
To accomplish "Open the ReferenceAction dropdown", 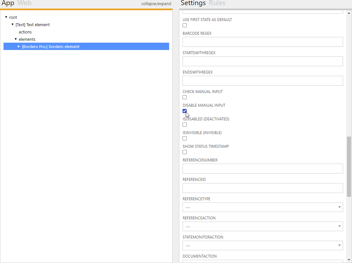I will [x=263, y=226].
